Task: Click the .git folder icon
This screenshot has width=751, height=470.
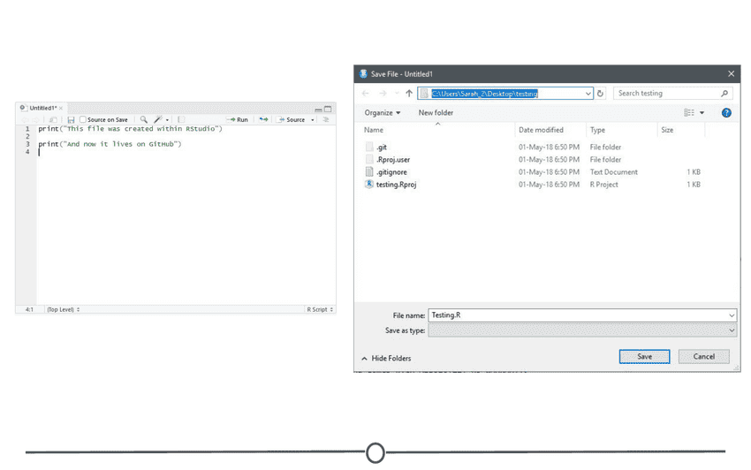Action: (x=368, y=147)
